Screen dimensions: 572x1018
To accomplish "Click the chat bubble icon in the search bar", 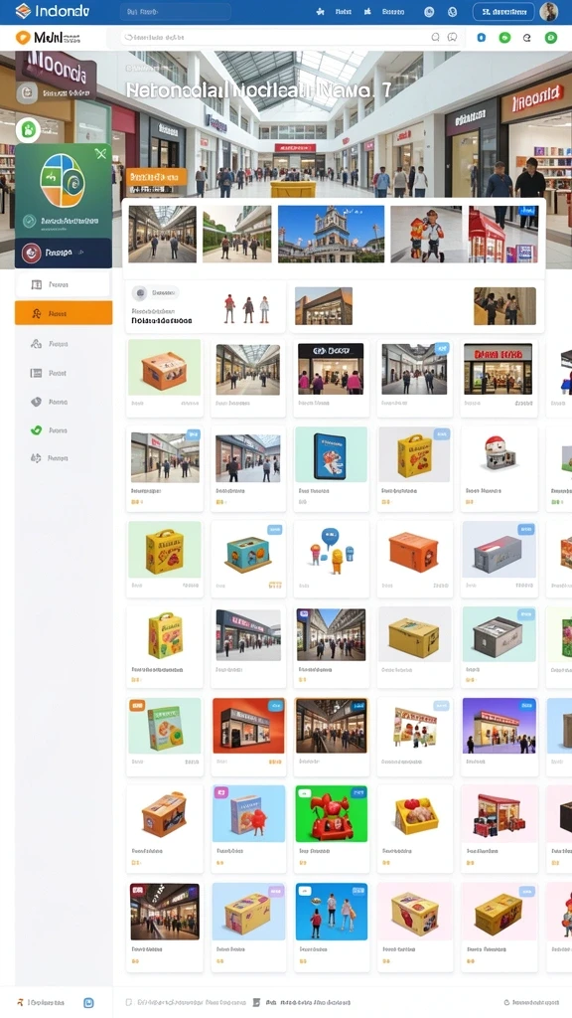I will [453, 38].
